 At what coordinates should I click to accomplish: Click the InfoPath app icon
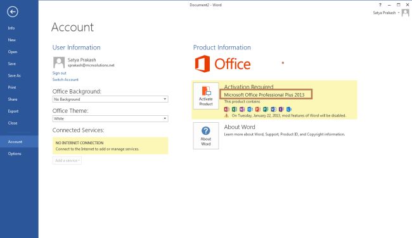point(281,109)
